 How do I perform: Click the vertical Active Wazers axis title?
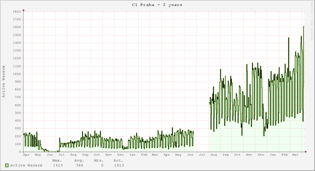pos(3,82)
